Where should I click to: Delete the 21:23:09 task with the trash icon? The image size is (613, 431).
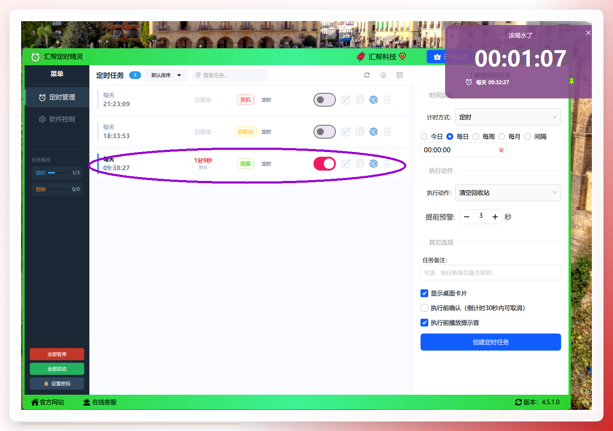(388, 100)
